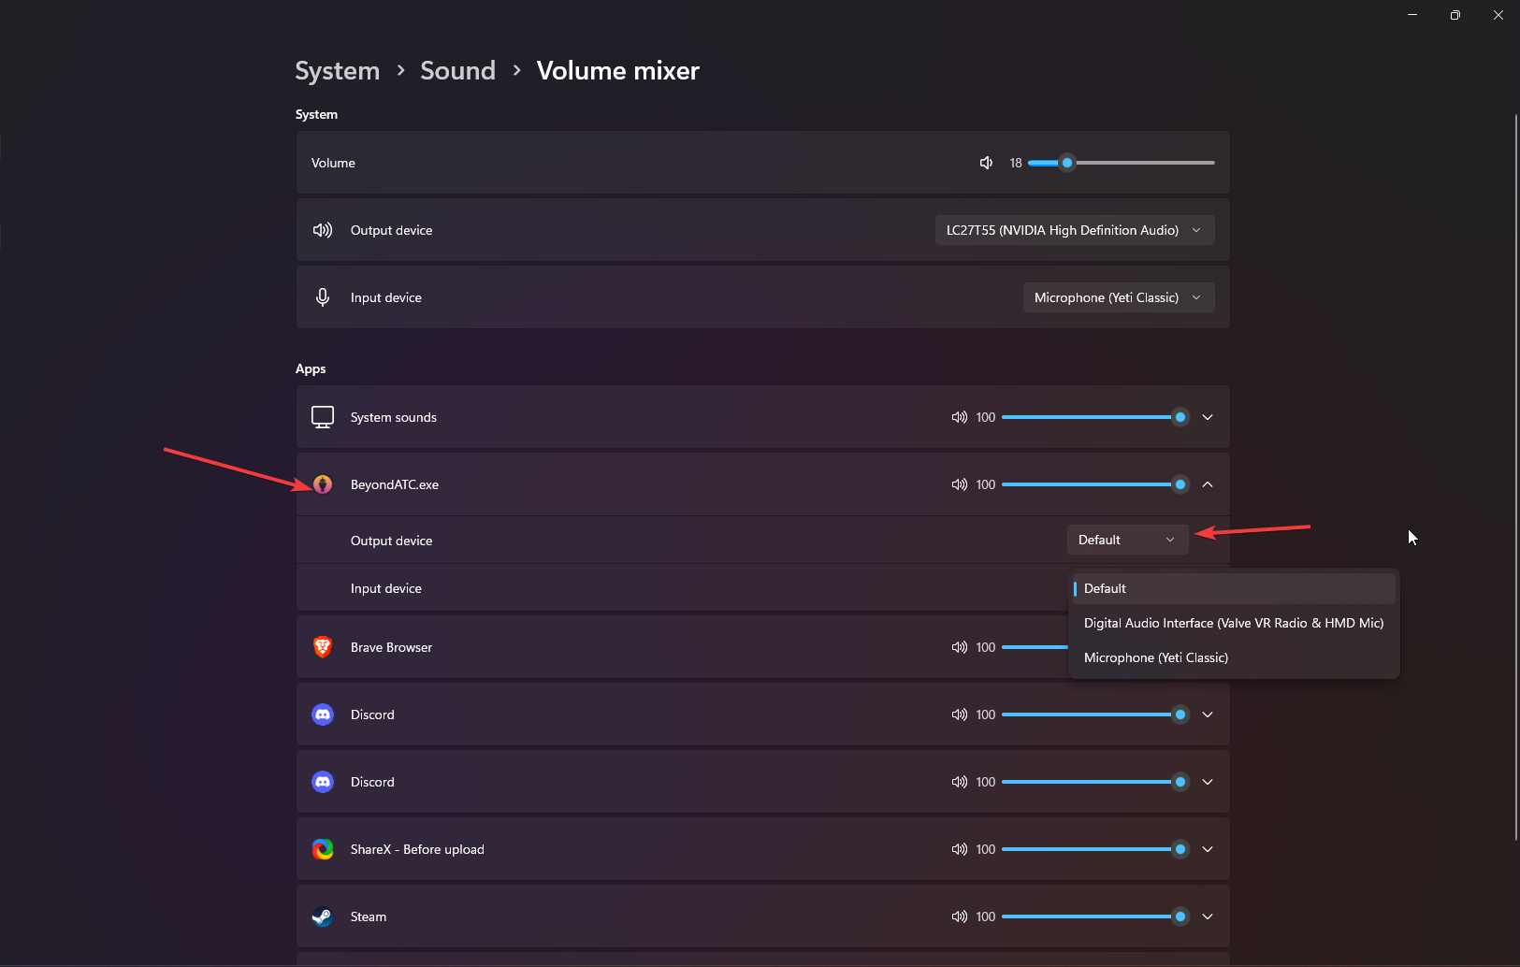
Task: Adjust first Discord volume slider
Action: (x=1094, y=714)
